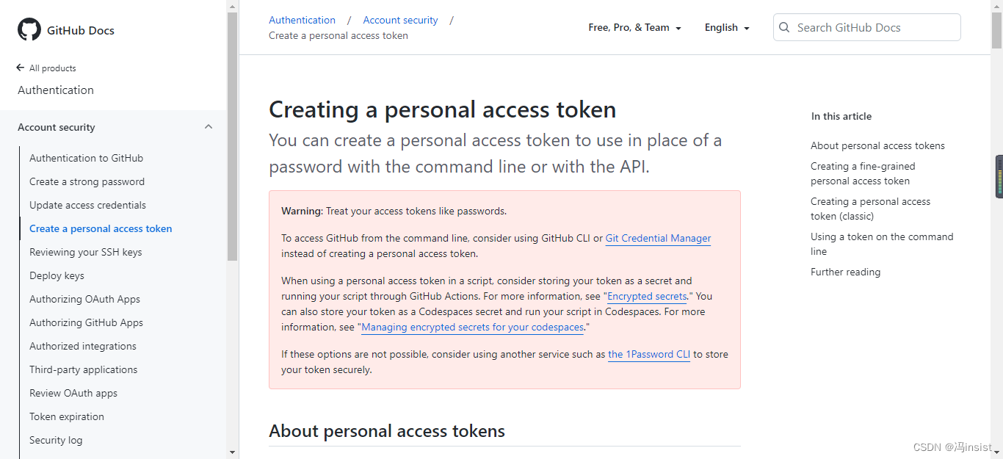Click the search magnifying glass icon
This screenshot has height=459, width=1003.
(x=784, y=27)
